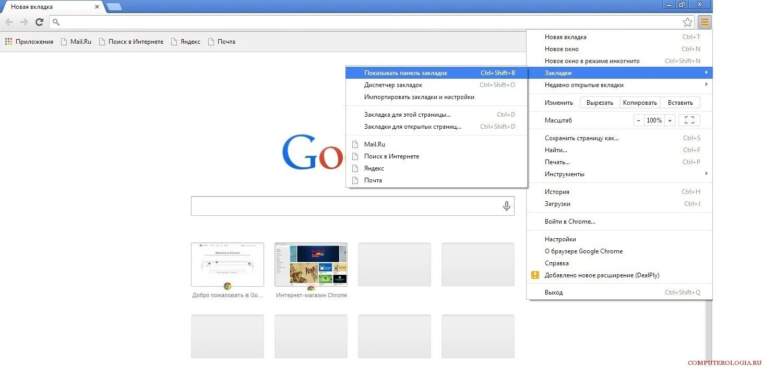Open Почта from bookmarks submenu
Viewport: 764px width, 367px height.
[437, 180]
